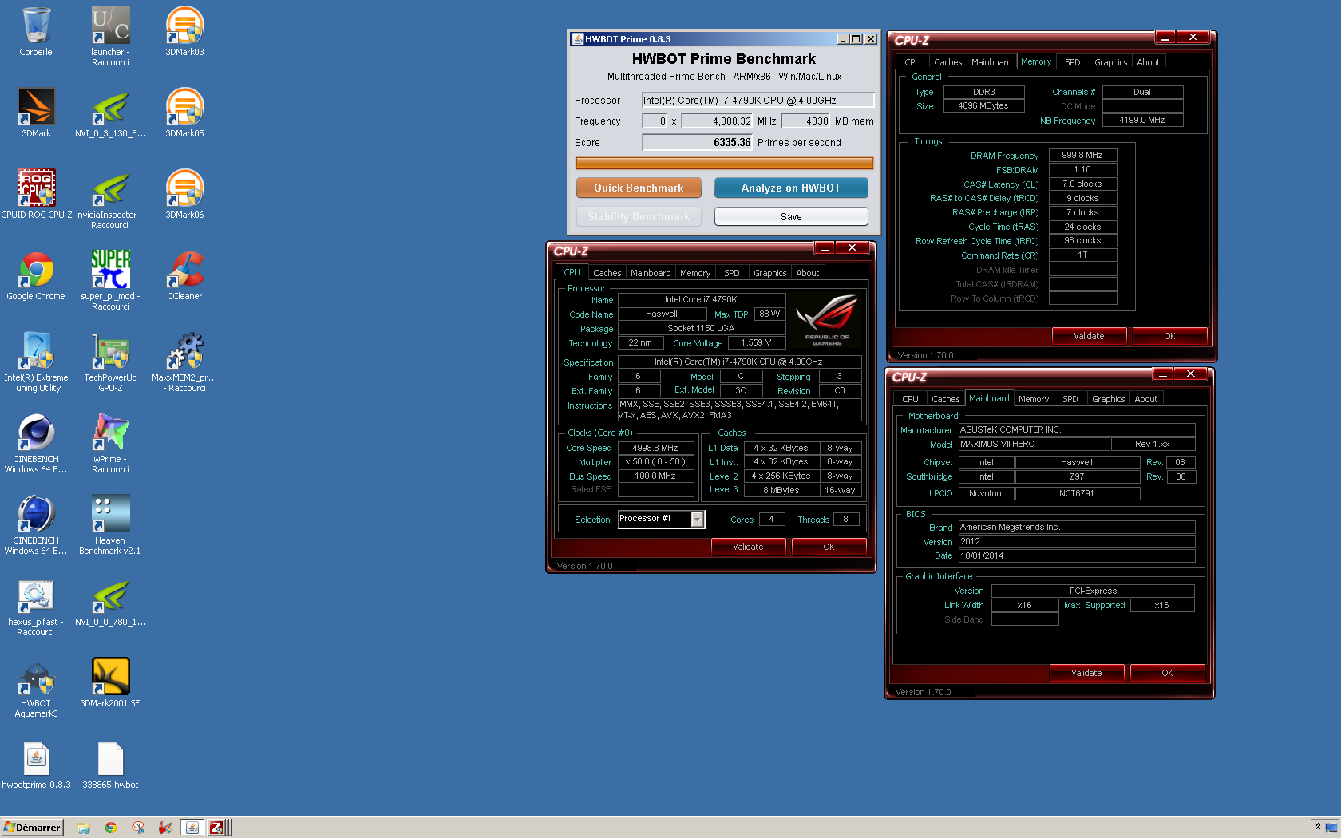Open the MaxxMEM2 shortcut icon
This screenshot has height=838, width=1341.
pyautogui.click(x=184, y=351)
